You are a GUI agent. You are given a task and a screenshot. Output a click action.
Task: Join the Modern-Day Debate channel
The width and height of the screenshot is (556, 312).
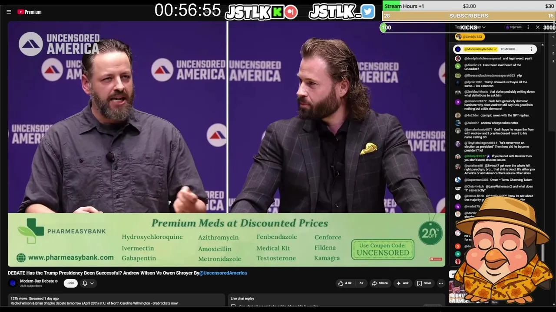point(71,283)
